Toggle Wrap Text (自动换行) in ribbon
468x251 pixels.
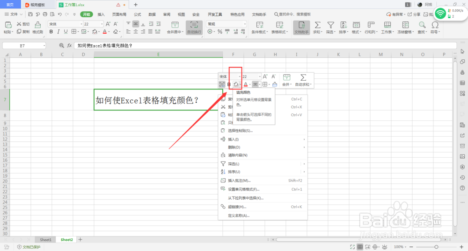click(x=194, y=28)
